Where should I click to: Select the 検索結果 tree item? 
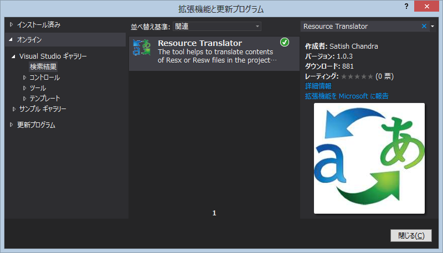click(x=43, y=66)
